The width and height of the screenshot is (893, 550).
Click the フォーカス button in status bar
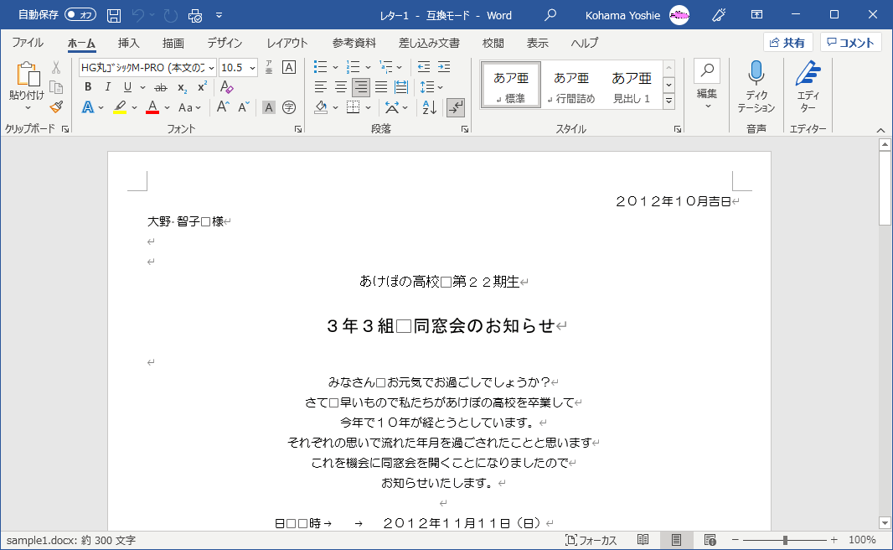click(x=591, y=540)
